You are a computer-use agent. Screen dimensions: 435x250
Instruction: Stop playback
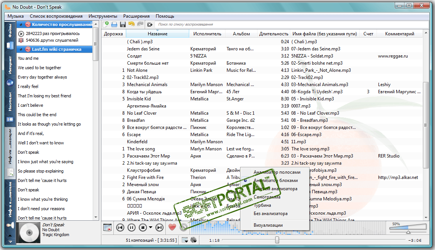143,227
